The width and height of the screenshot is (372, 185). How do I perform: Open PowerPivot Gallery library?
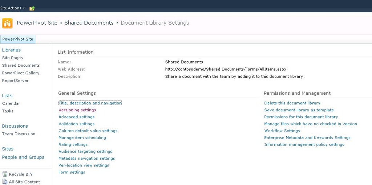pyautogui.click(x=21, y=73)
